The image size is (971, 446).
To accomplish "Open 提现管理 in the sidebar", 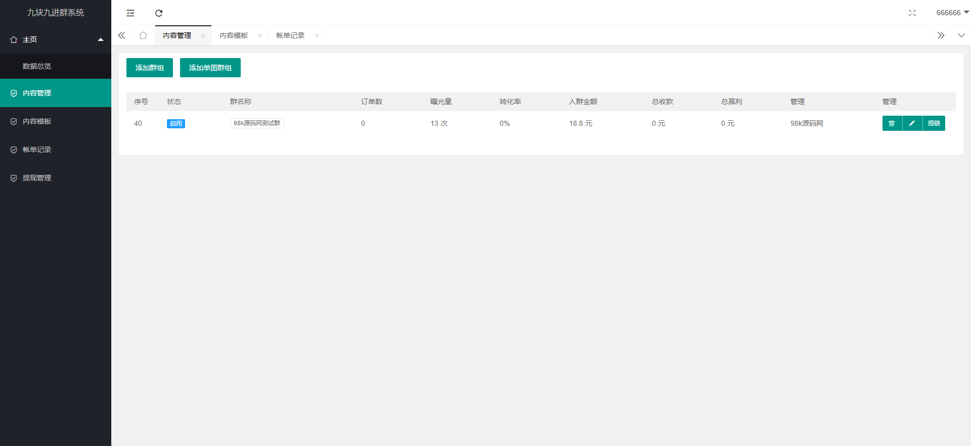I will [56, 178].
